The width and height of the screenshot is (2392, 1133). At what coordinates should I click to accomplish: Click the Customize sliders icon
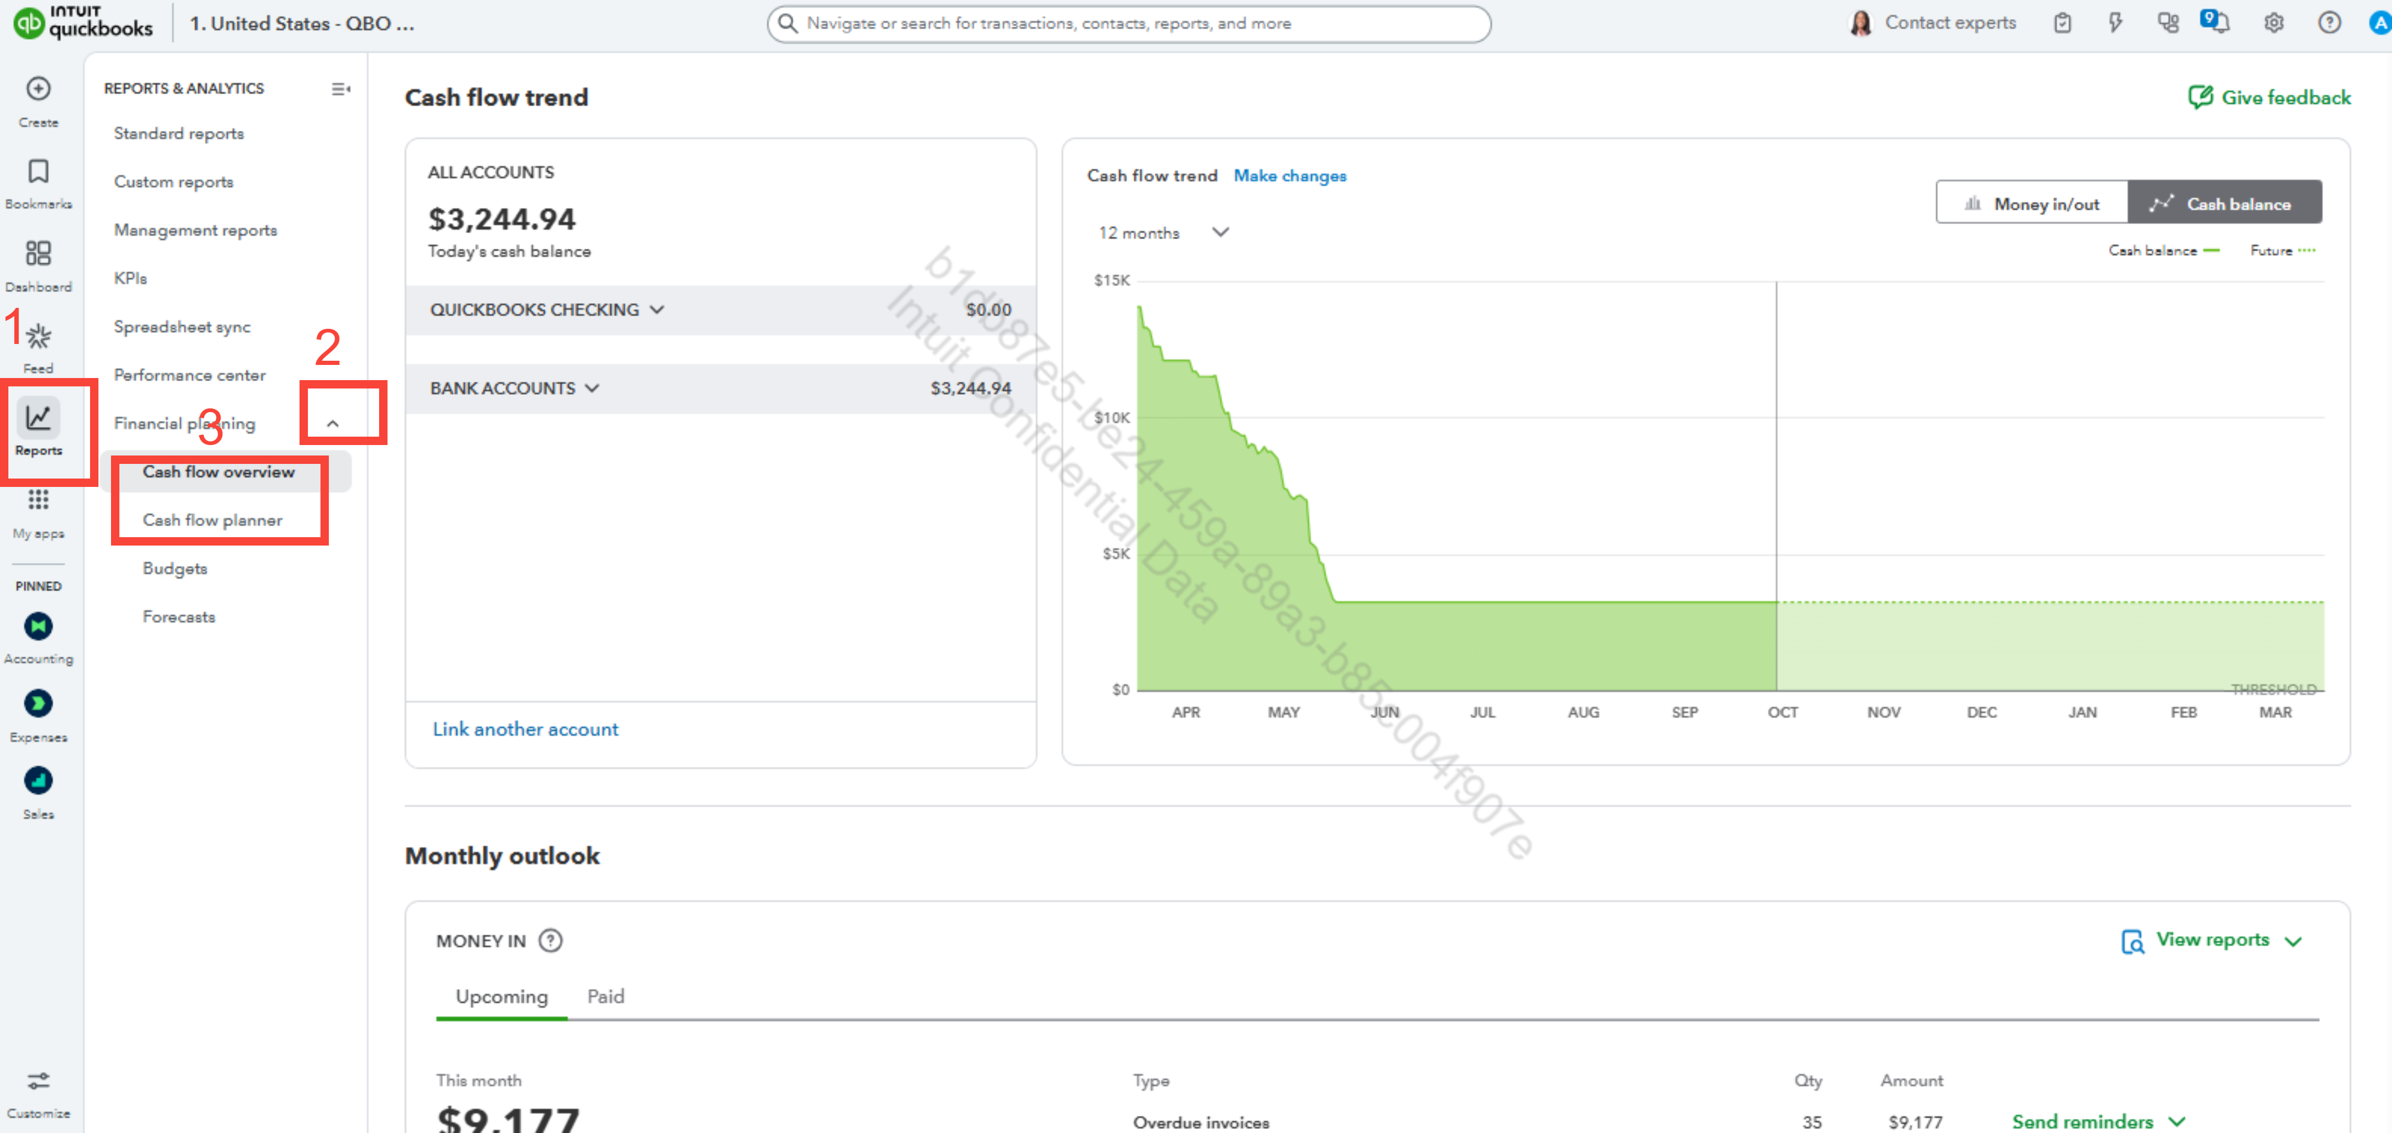(x=38, y=1082)
